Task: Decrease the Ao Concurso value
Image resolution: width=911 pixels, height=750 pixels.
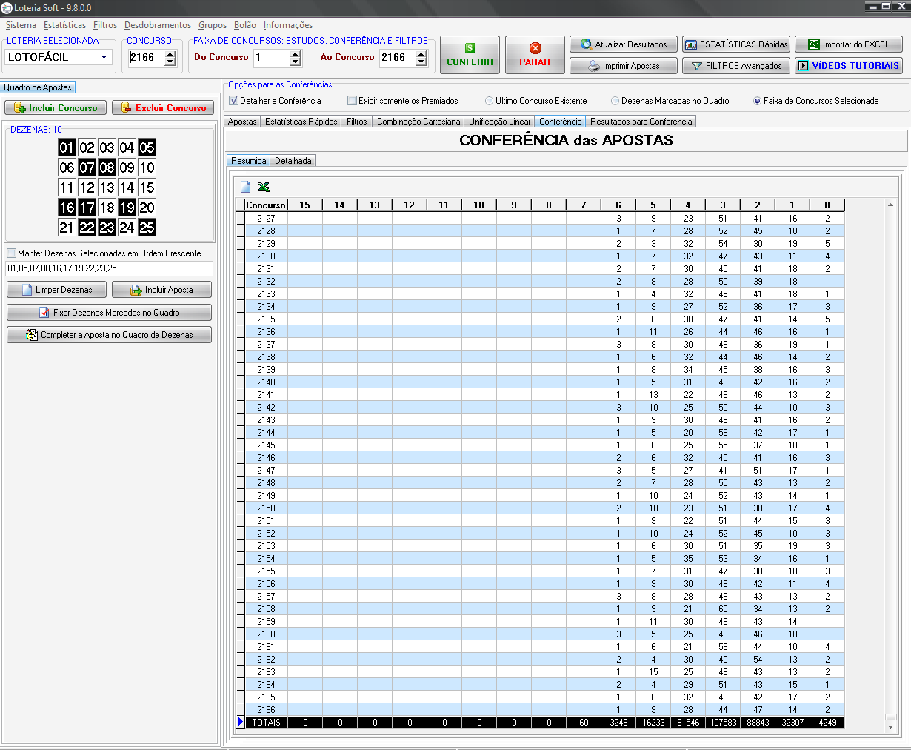Action: pyautogui.click(x=421, y=62)
